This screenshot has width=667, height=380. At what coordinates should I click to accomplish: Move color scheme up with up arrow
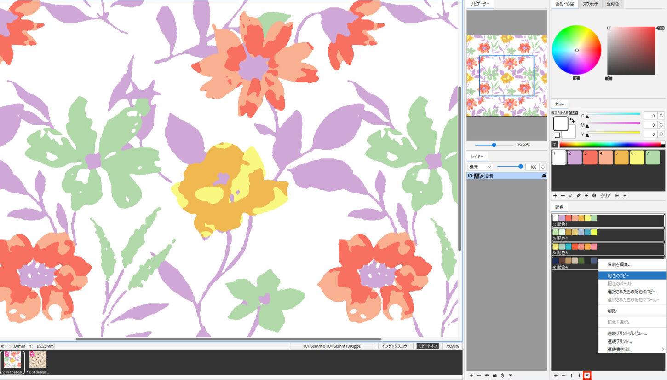(571, 375)
